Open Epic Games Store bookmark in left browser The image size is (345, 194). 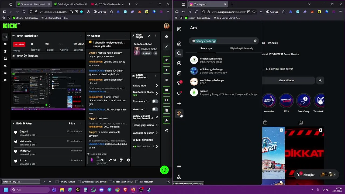pos(54,18)
